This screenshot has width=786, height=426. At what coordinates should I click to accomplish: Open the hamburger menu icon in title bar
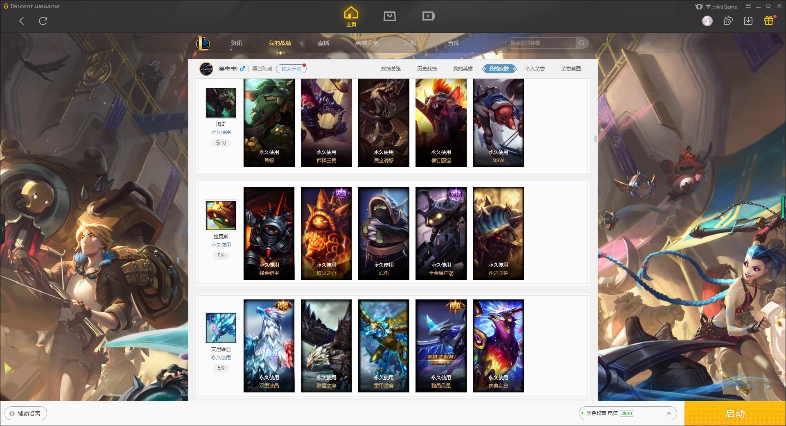[748, 6]
